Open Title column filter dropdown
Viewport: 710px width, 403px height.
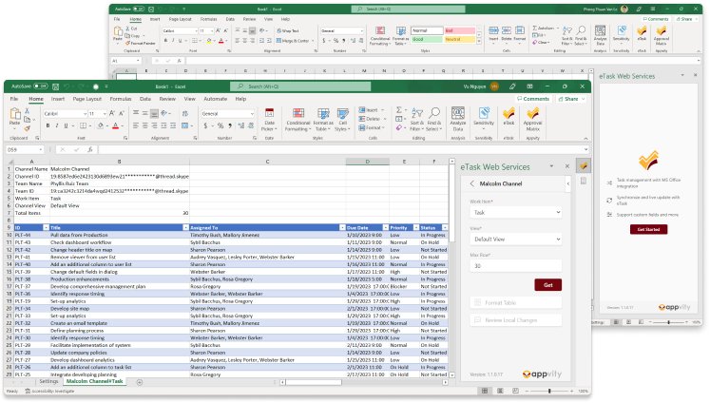[185, 227]
